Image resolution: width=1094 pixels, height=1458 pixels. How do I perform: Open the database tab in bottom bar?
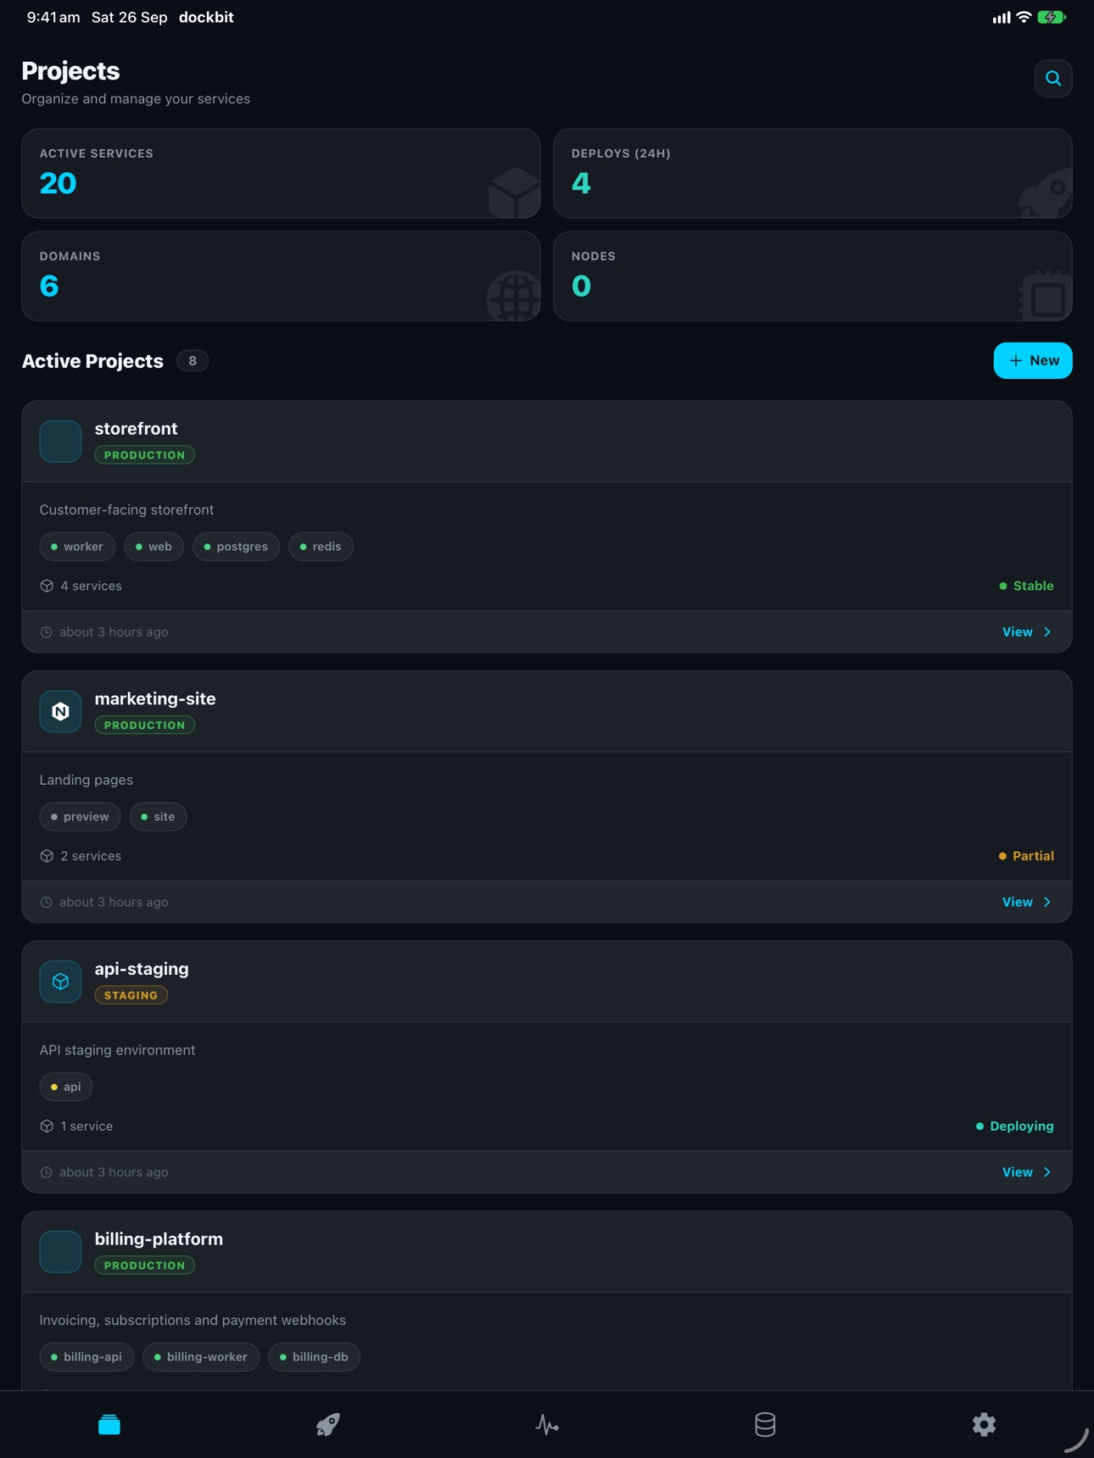coord(765,1424)
